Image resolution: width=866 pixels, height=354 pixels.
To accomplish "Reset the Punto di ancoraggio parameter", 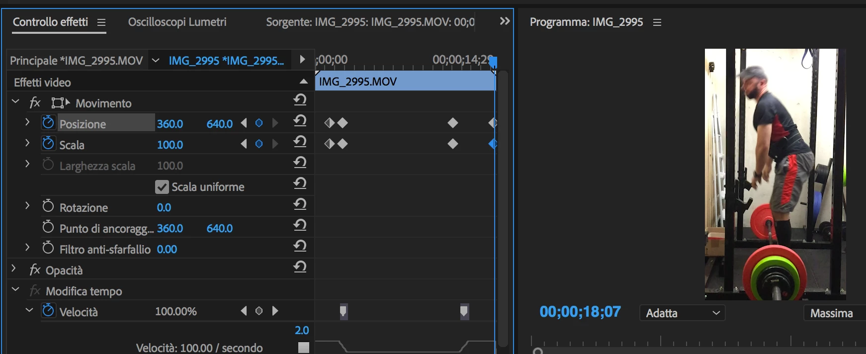I will [300, 225].
